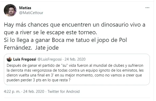Click the word "Boca" in the tweet
This screenshot has height=101, width=156.
(x=58, y=40)
